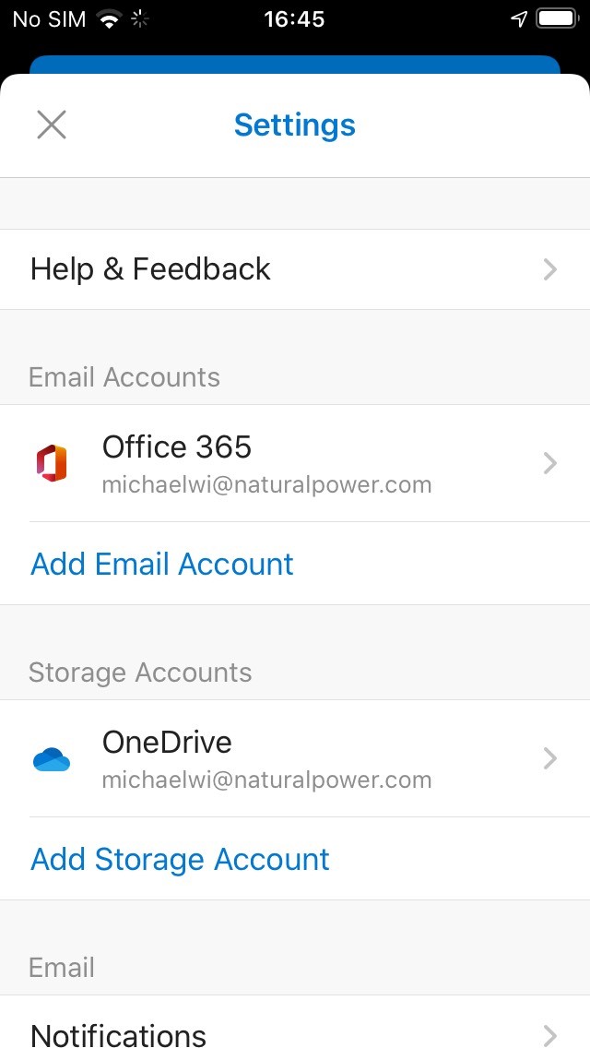Select the Office 365 account name
This screenshot has width=590, height=1048.
(177, 447)
